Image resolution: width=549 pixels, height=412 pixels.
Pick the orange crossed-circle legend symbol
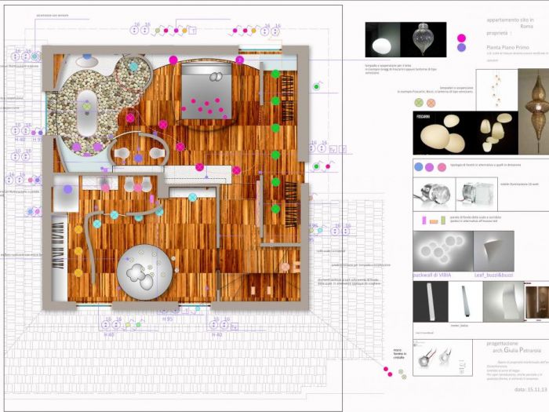click(431, 103)
